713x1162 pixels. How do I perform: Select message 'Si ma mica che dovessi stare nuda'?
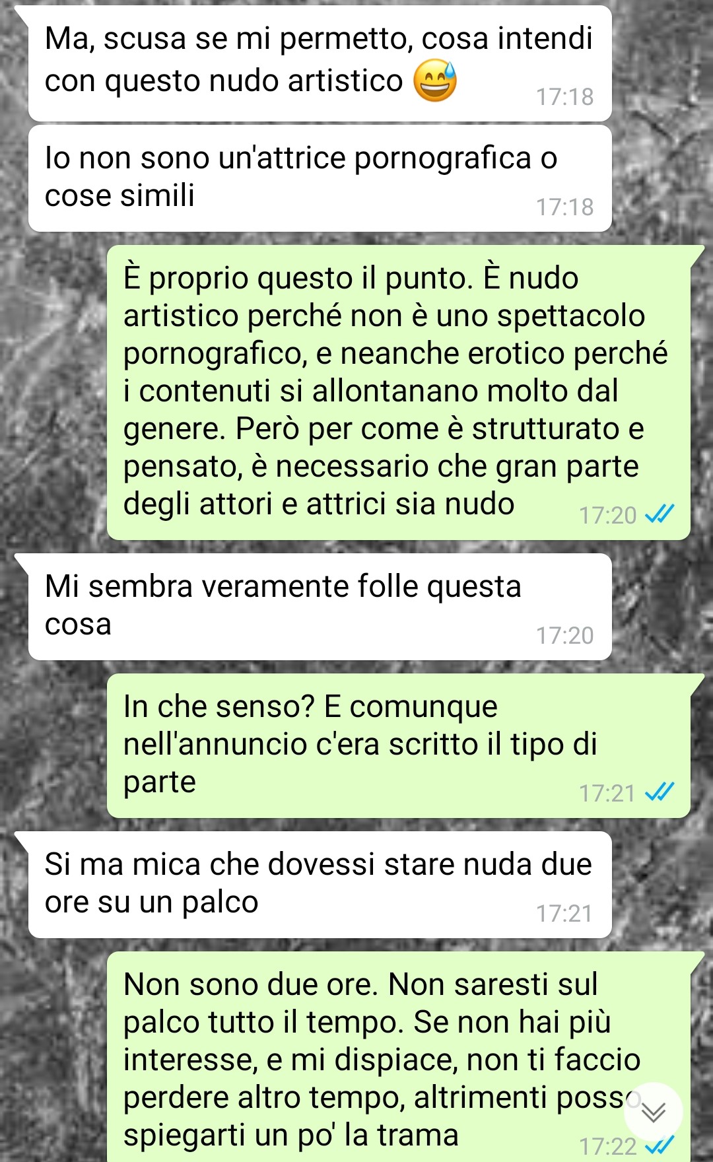click(x=320, y=885)
